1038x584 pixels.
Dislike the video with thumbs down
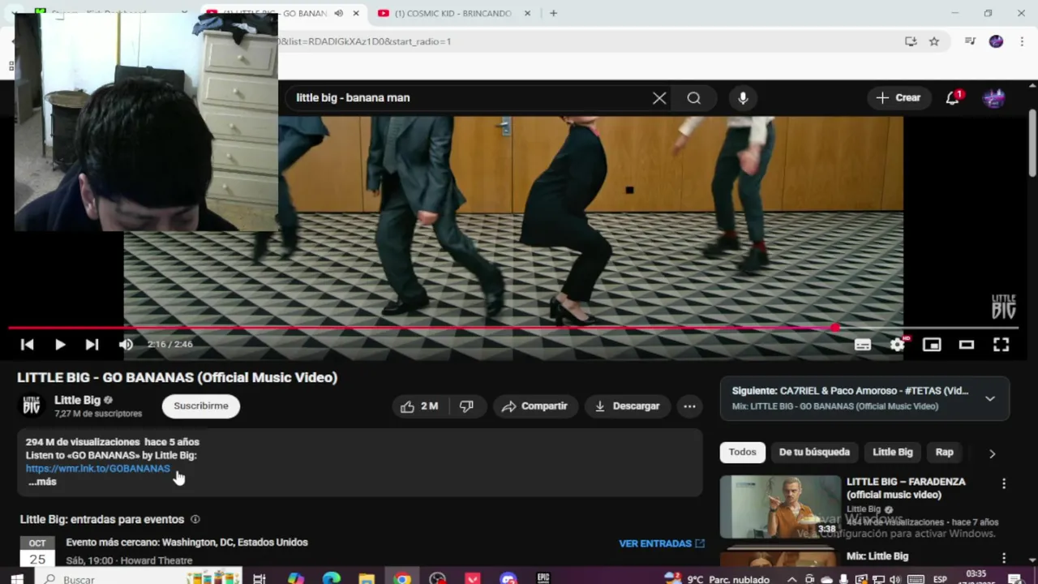pyautogui.click(x=467, y=406)
